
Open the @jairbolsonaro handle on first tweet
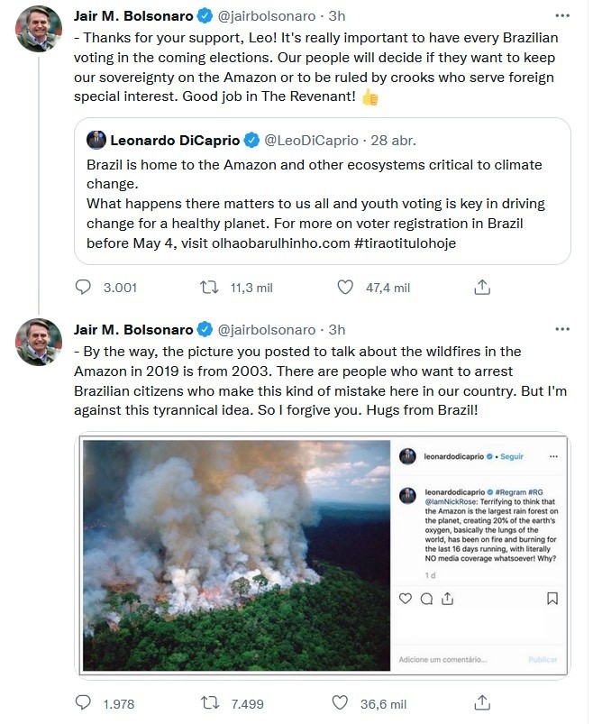(x=267, y=15)
